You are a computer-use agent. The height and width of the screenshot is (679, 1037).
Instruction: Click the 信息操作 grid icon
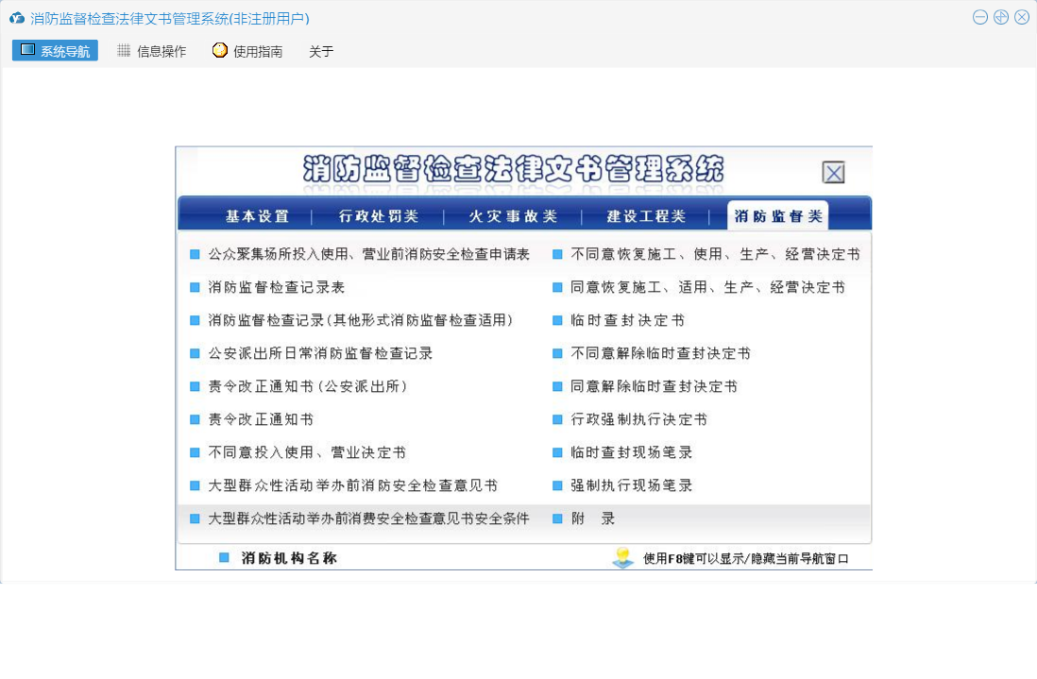point(124,51)
